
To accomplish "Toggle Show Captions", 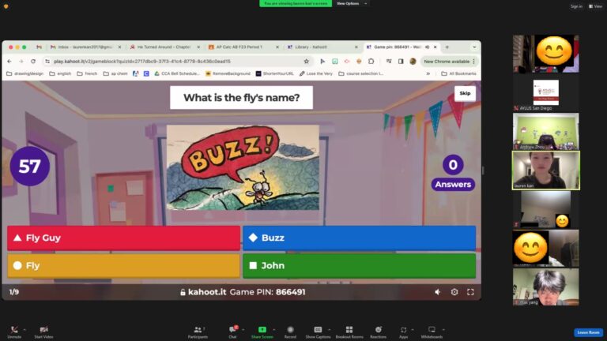I will pyautogui.click(x=318, y=332).
